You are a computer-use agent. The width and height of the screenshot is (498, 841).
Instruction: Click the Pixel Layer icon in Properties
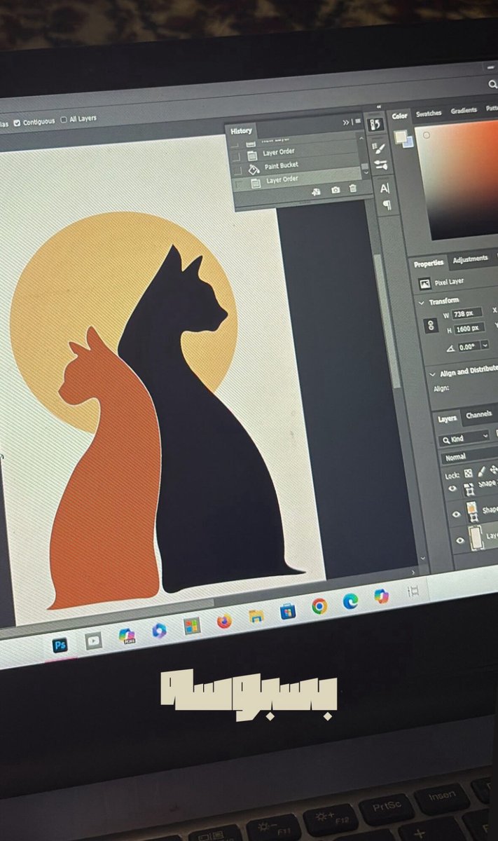(424, 284)
